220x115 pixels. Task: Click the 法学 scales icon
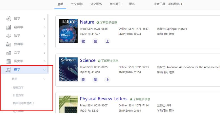tap(9, 36)
